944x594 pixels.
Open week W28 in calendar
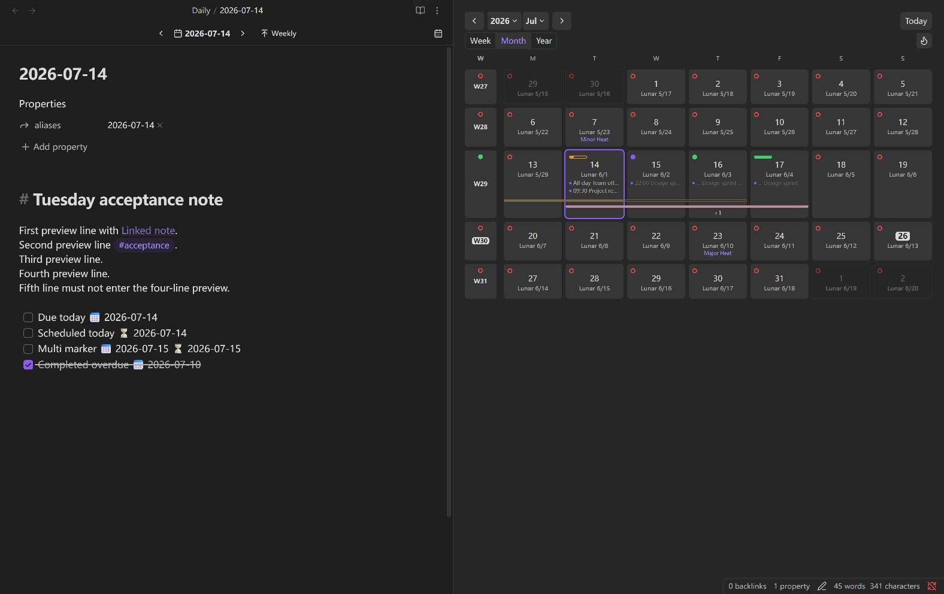tap(480, 127)
